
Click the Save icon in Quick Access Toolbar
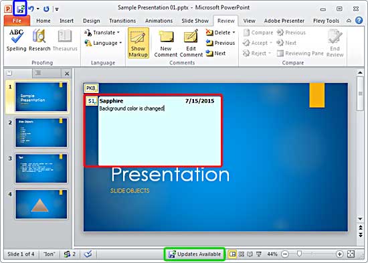click(x=21, y=9)
